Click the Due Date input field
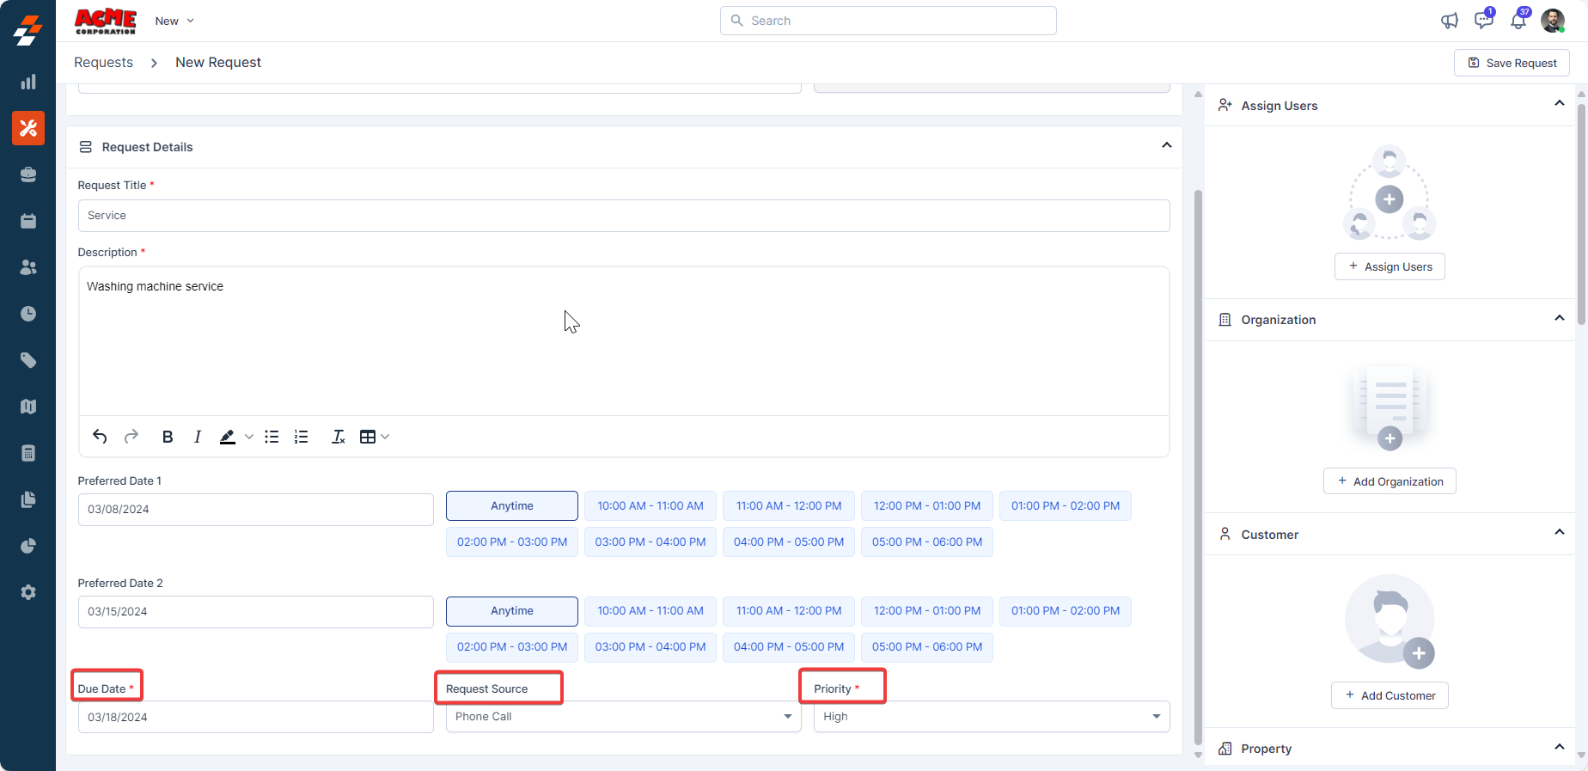 point(255,717)
